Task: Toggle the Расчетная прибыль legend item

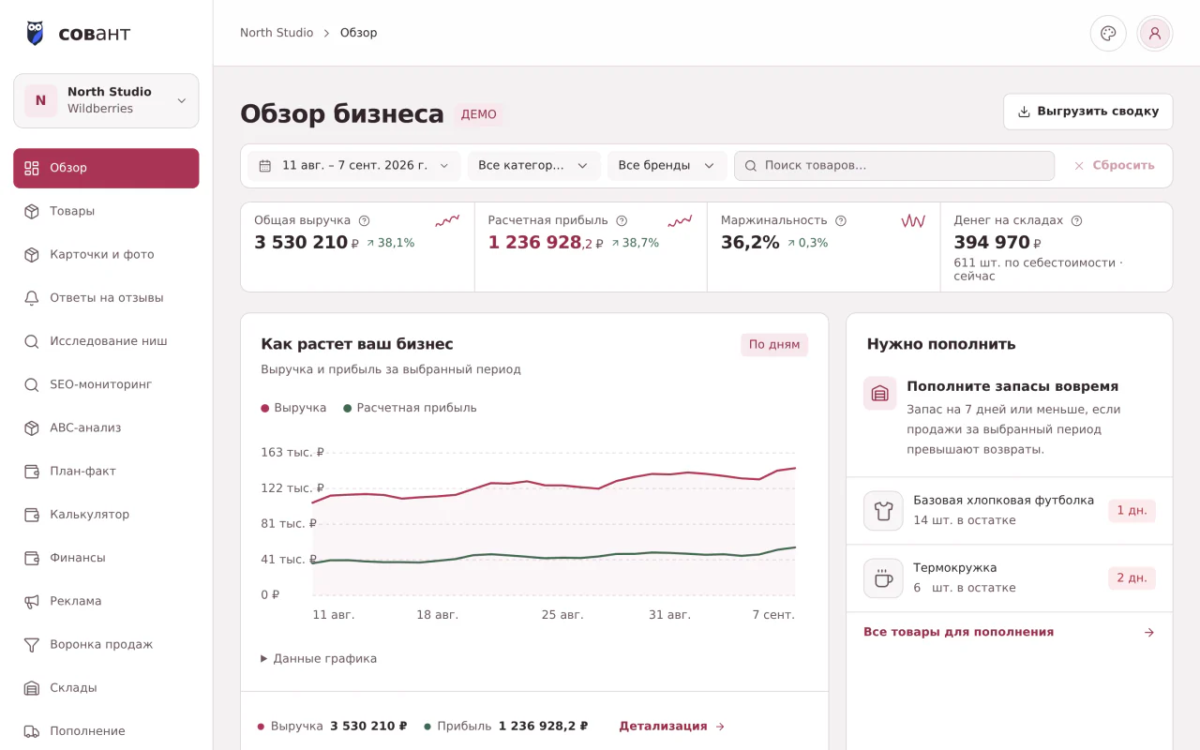Action: (x=410, y=408)
